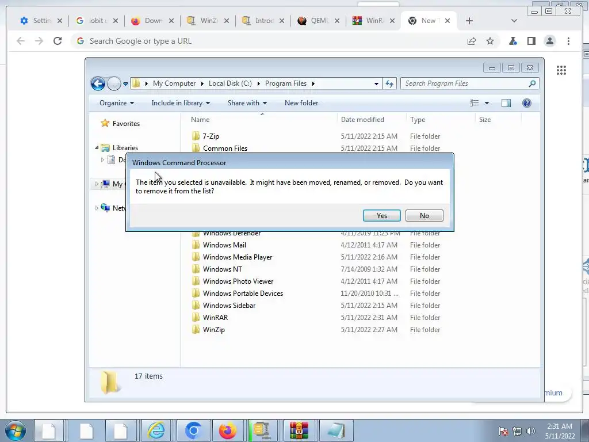Collapse the Libraries tree node
Viewport: 589px width, 442px height.
coord(97,148)
